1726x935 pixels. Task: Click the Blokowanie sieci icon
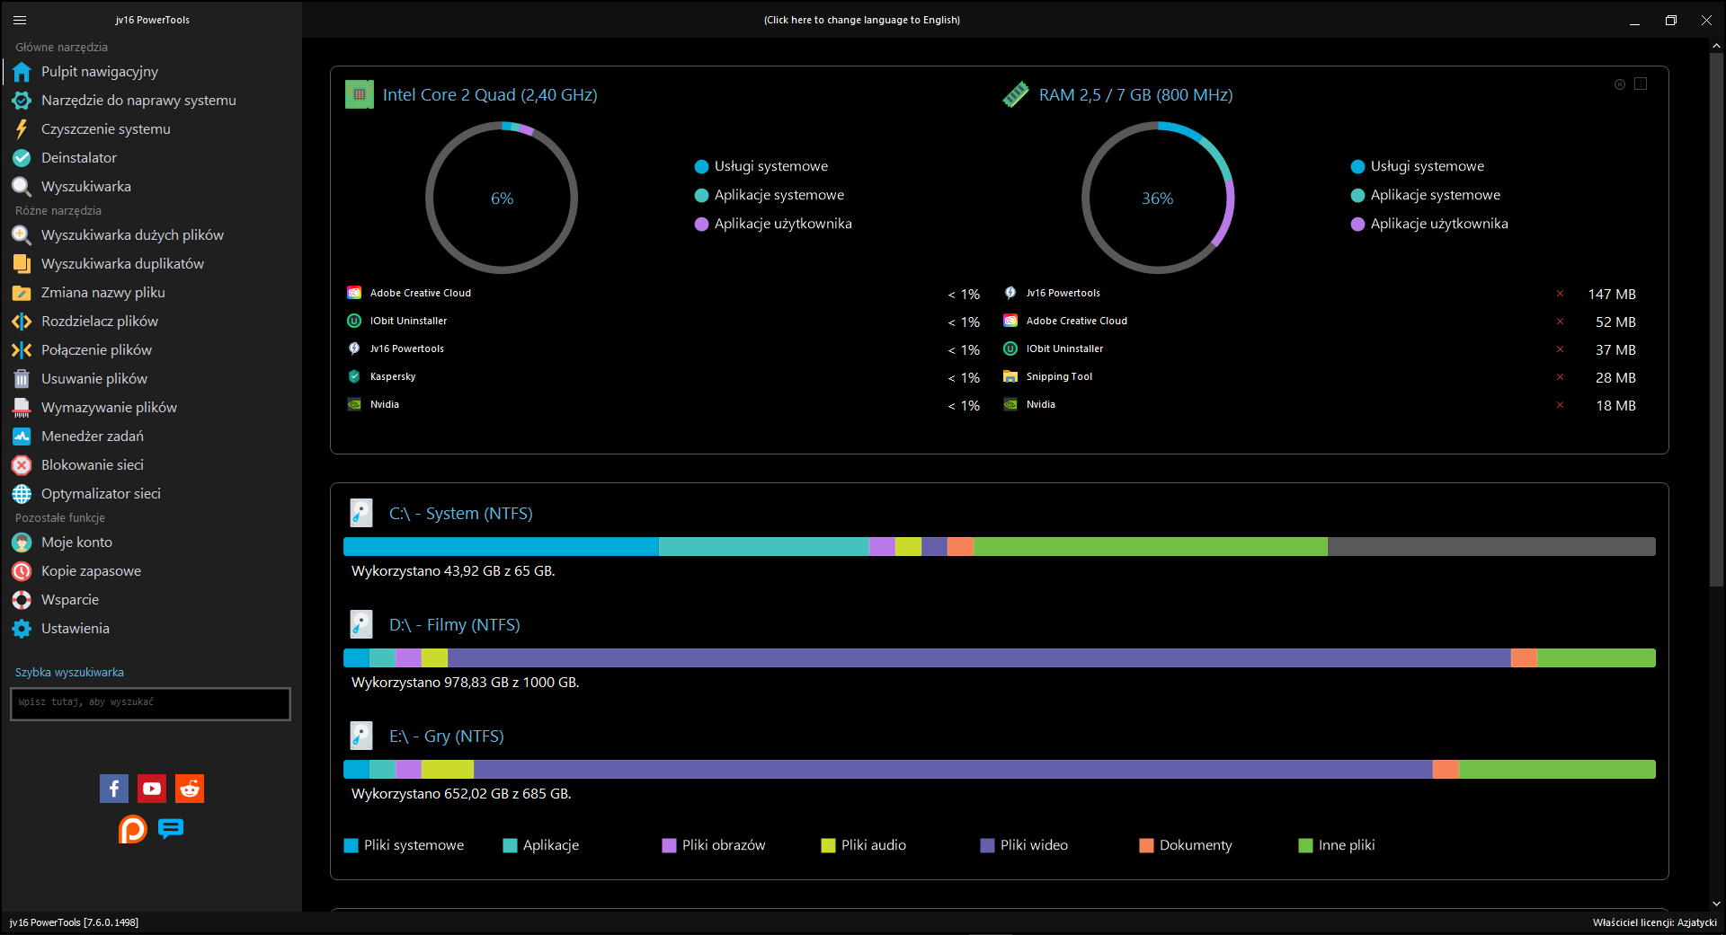(22, 465)
